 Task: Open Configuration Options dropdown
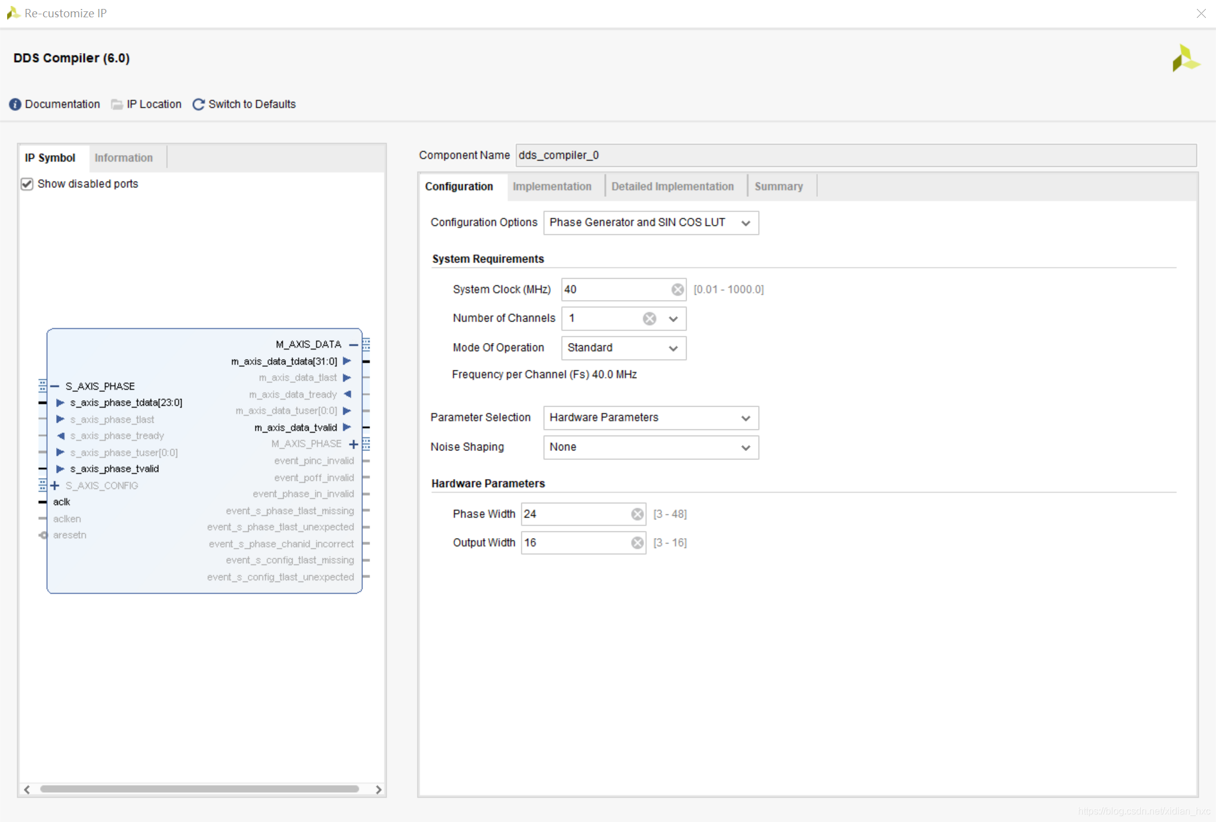[x=651, y=223]
